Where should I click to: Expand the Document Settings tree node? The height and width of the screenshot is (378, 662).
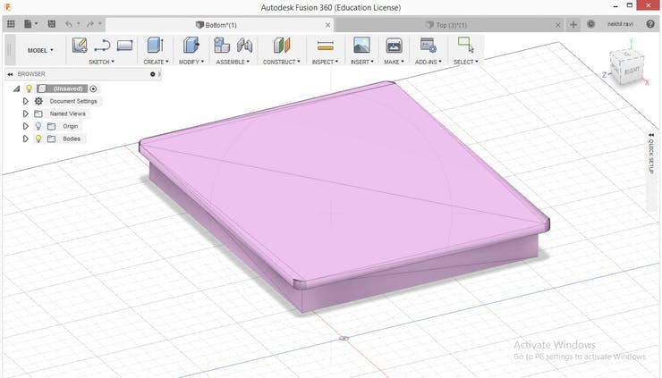pyautogui.click(x=25, y=101)
